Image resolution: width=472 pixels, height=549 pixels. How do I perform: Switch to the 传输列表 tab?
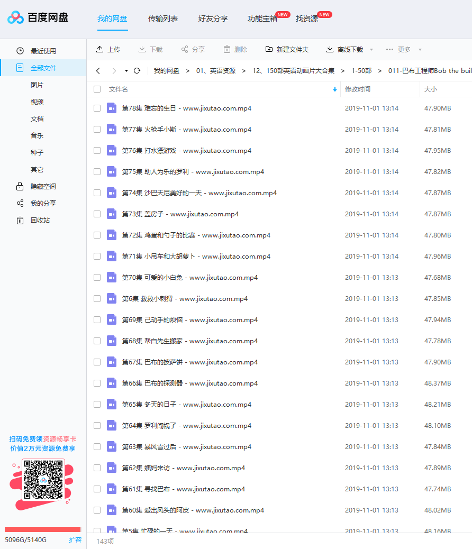[163, 19]
